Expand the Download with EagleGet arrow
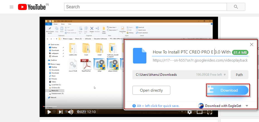Screen dimensions: 259x122 (x=247, y=106)
